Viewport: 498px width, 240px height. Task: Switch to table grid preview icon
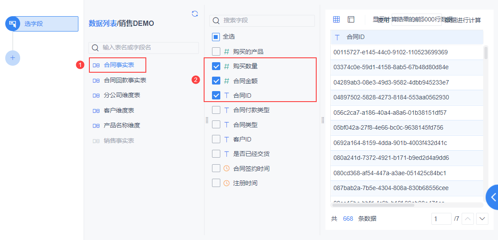(336, 19)
